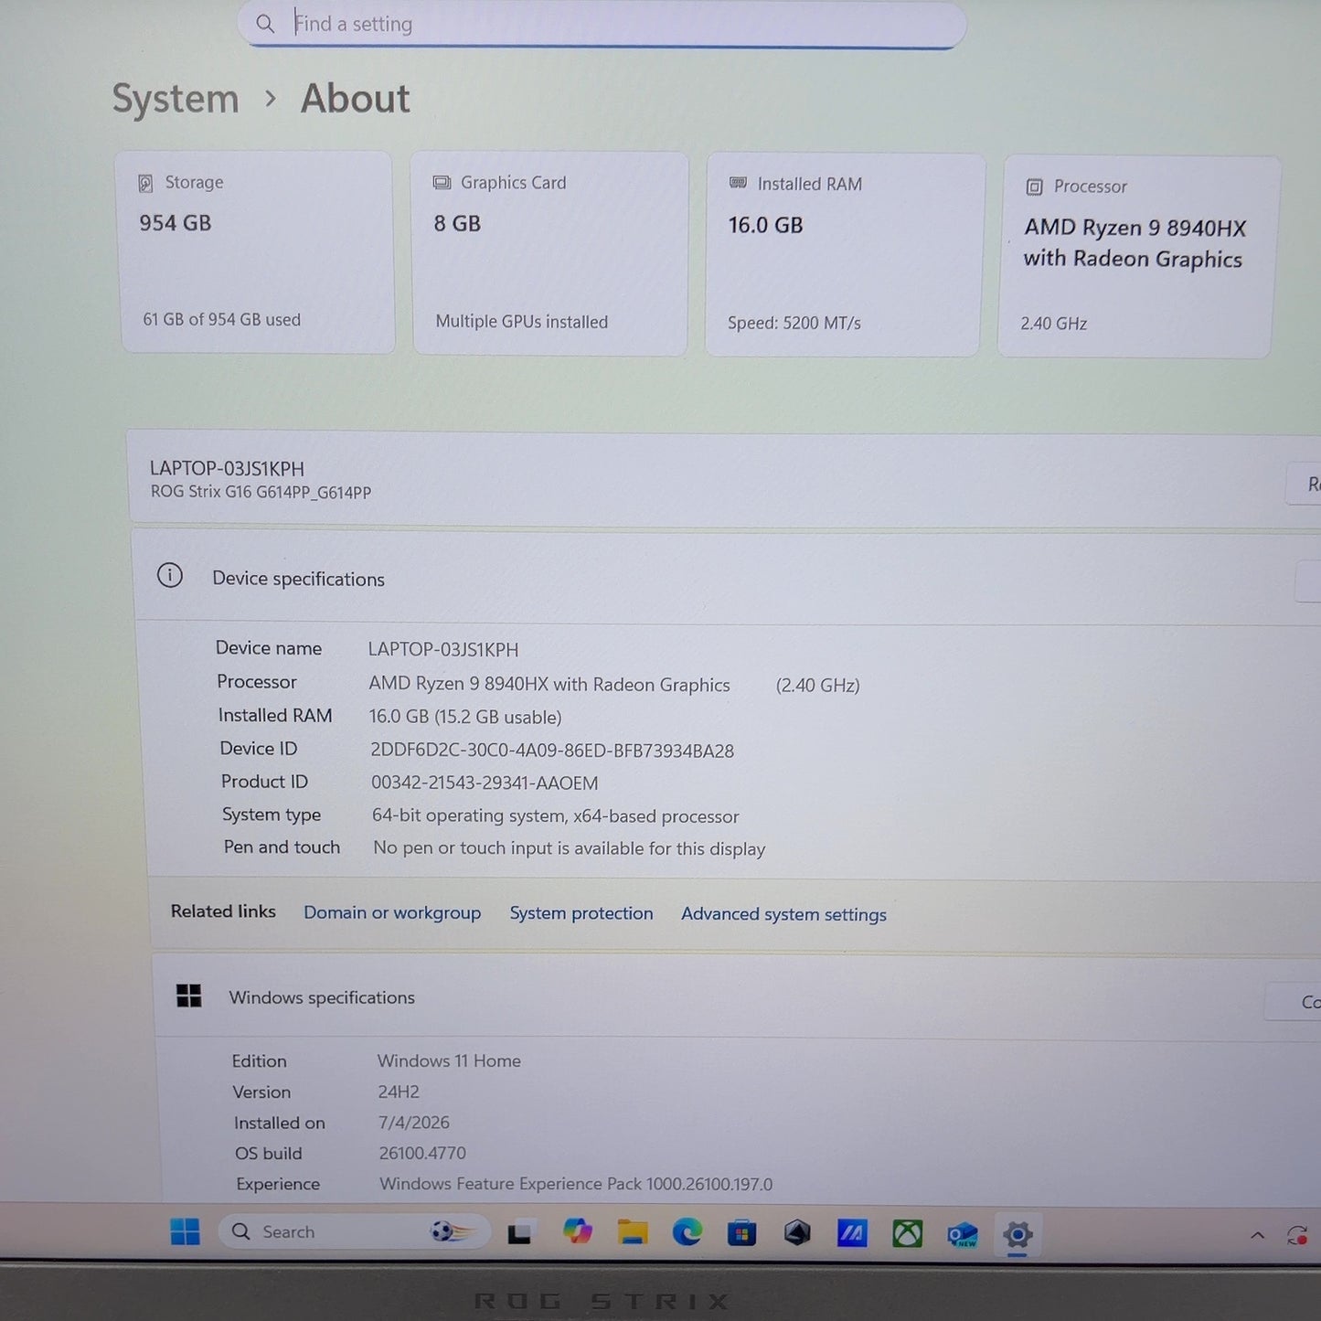Image resolution: width=1321 pixels, height=1321 pixels.
Task: Launch Copilot from the taskbar
Action: 577,1232
